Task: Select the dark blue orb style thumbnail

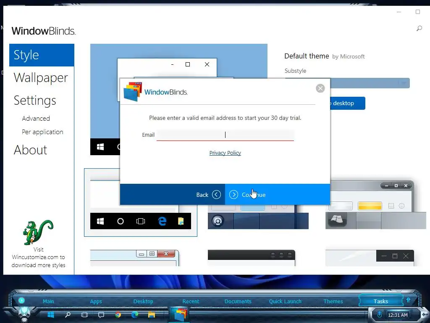Action: coord(258,217)
